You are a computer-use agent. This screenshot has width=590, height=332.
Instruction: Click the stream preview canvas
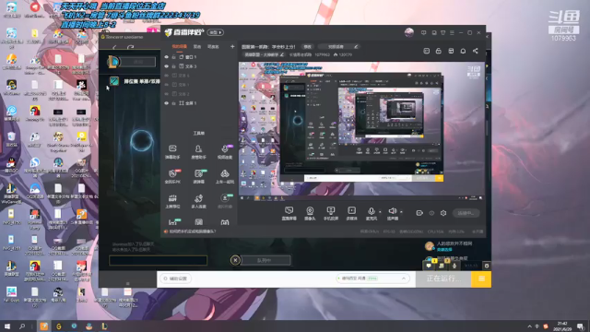coord(361,132)
